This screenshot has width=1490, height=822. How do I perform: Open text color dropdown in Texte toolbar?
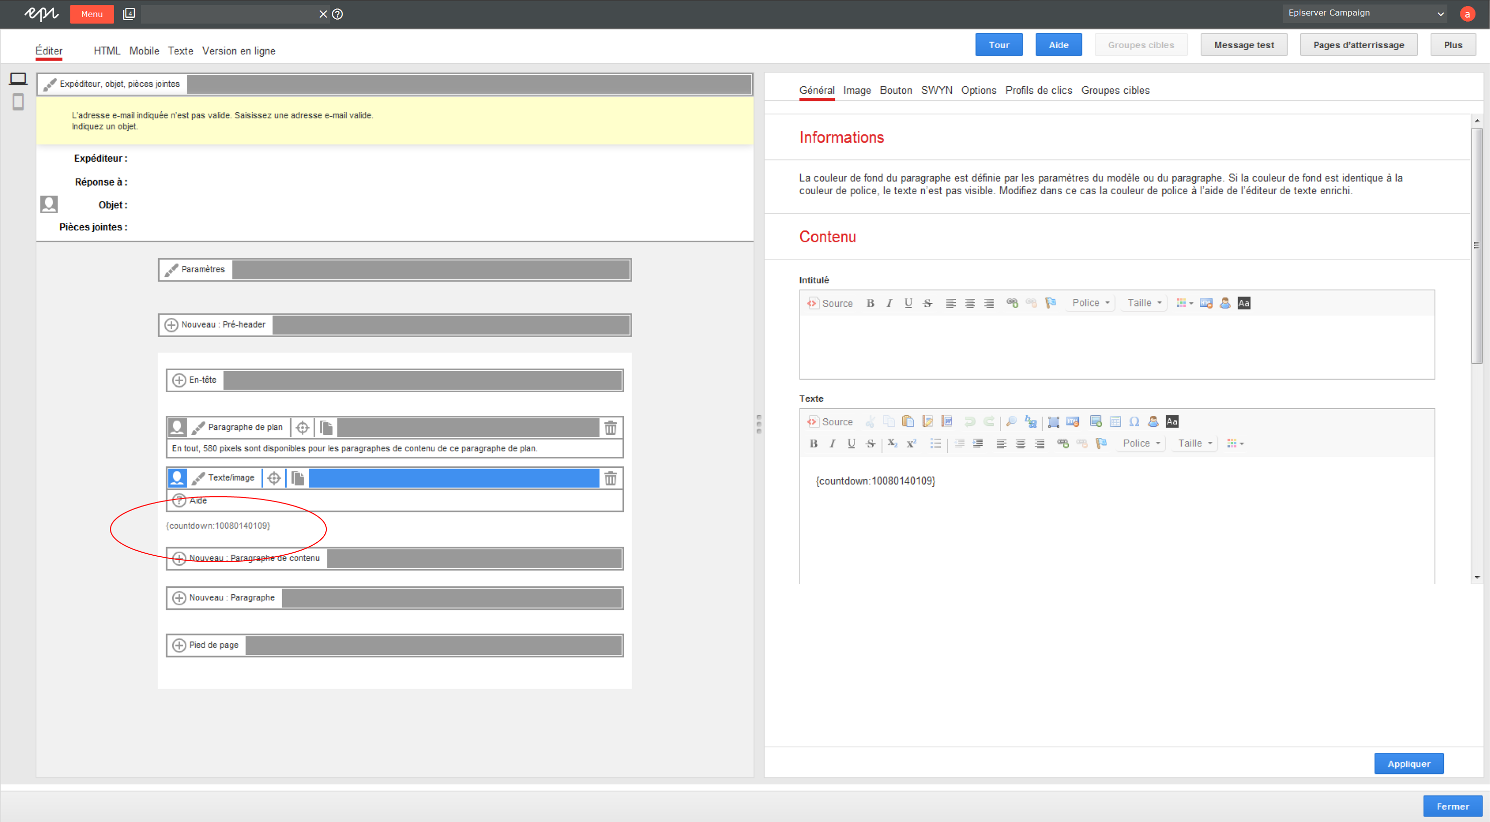coord(1235,444)
